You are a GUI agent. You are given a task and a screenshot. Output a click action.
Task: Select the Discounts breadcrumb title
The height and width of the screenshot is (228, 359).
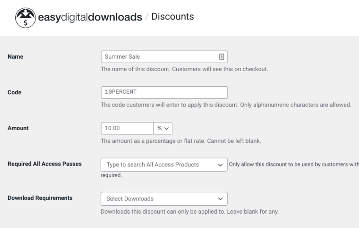coord(174,17)
